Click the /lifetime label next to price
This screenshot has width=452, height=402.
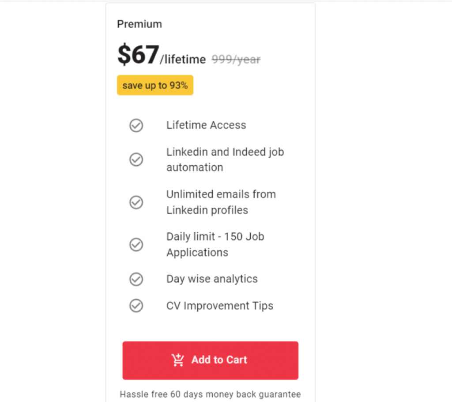point(183,60)
